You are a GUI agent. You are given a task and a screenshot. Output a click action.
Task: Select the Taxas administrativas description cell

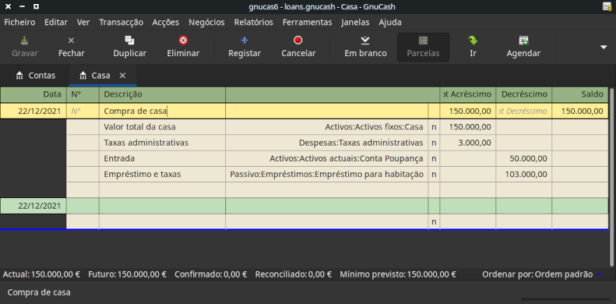(x=162, y=143)
